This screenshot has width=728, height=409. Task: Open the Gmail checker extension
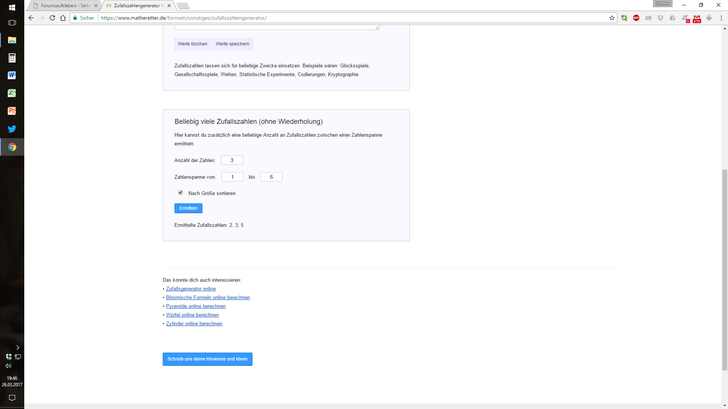[x=697, y=18]
